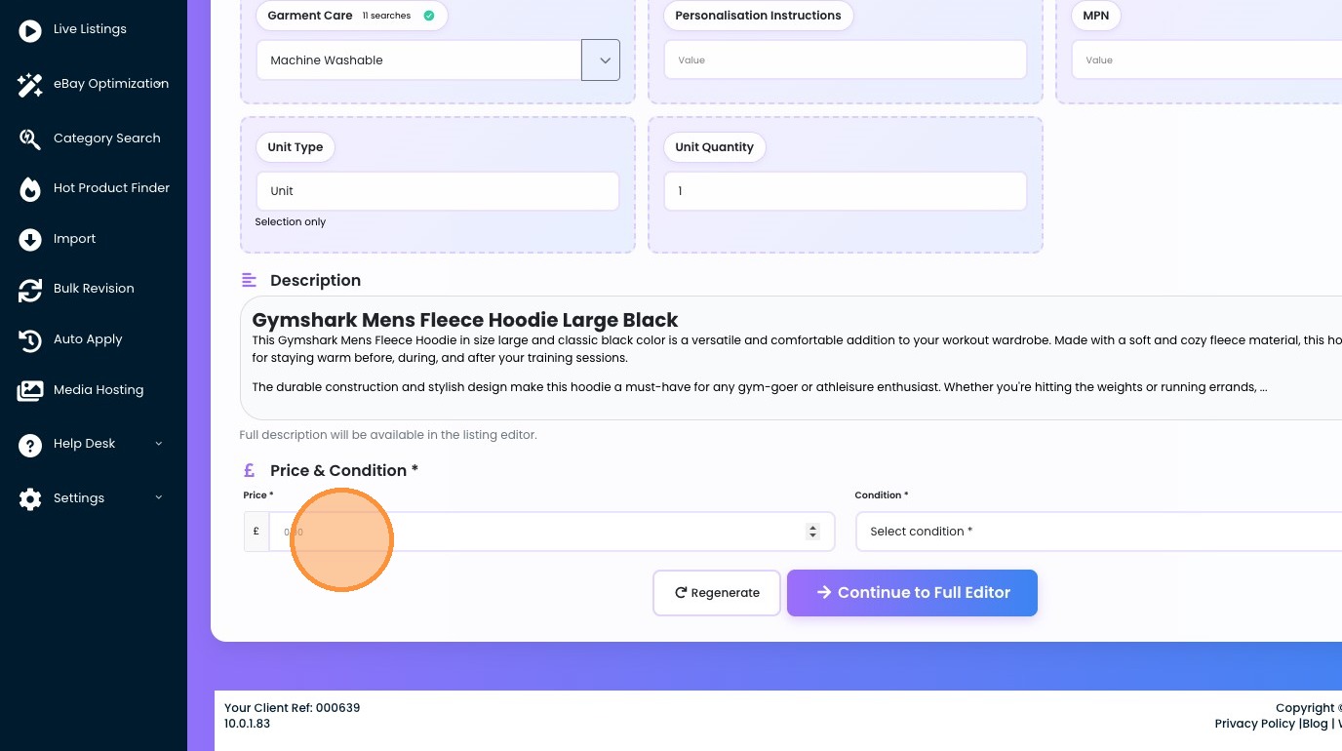1342x751 pixels.
Task: Open the Garment Care dropdown arrow
Action: click(x=601, y=60)
